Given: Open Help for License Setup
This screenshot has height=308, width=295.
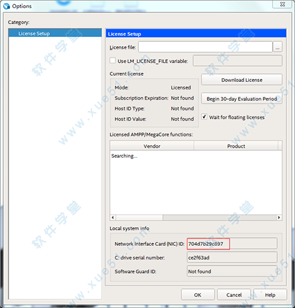Looking at the screenshot, I should pyautogui.click(x=270, y=294).
